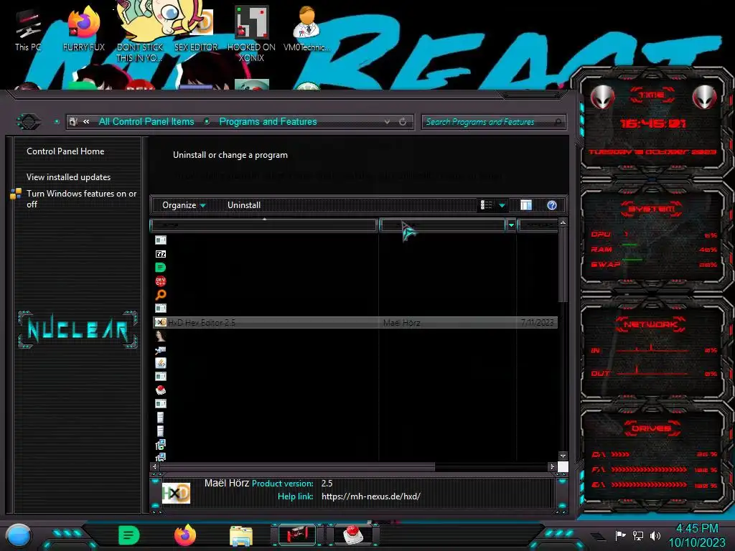The height and width of the screenshot is (551, 735).
Task: Click Programs and Features breadcrumb
Action: click(268, 122)
